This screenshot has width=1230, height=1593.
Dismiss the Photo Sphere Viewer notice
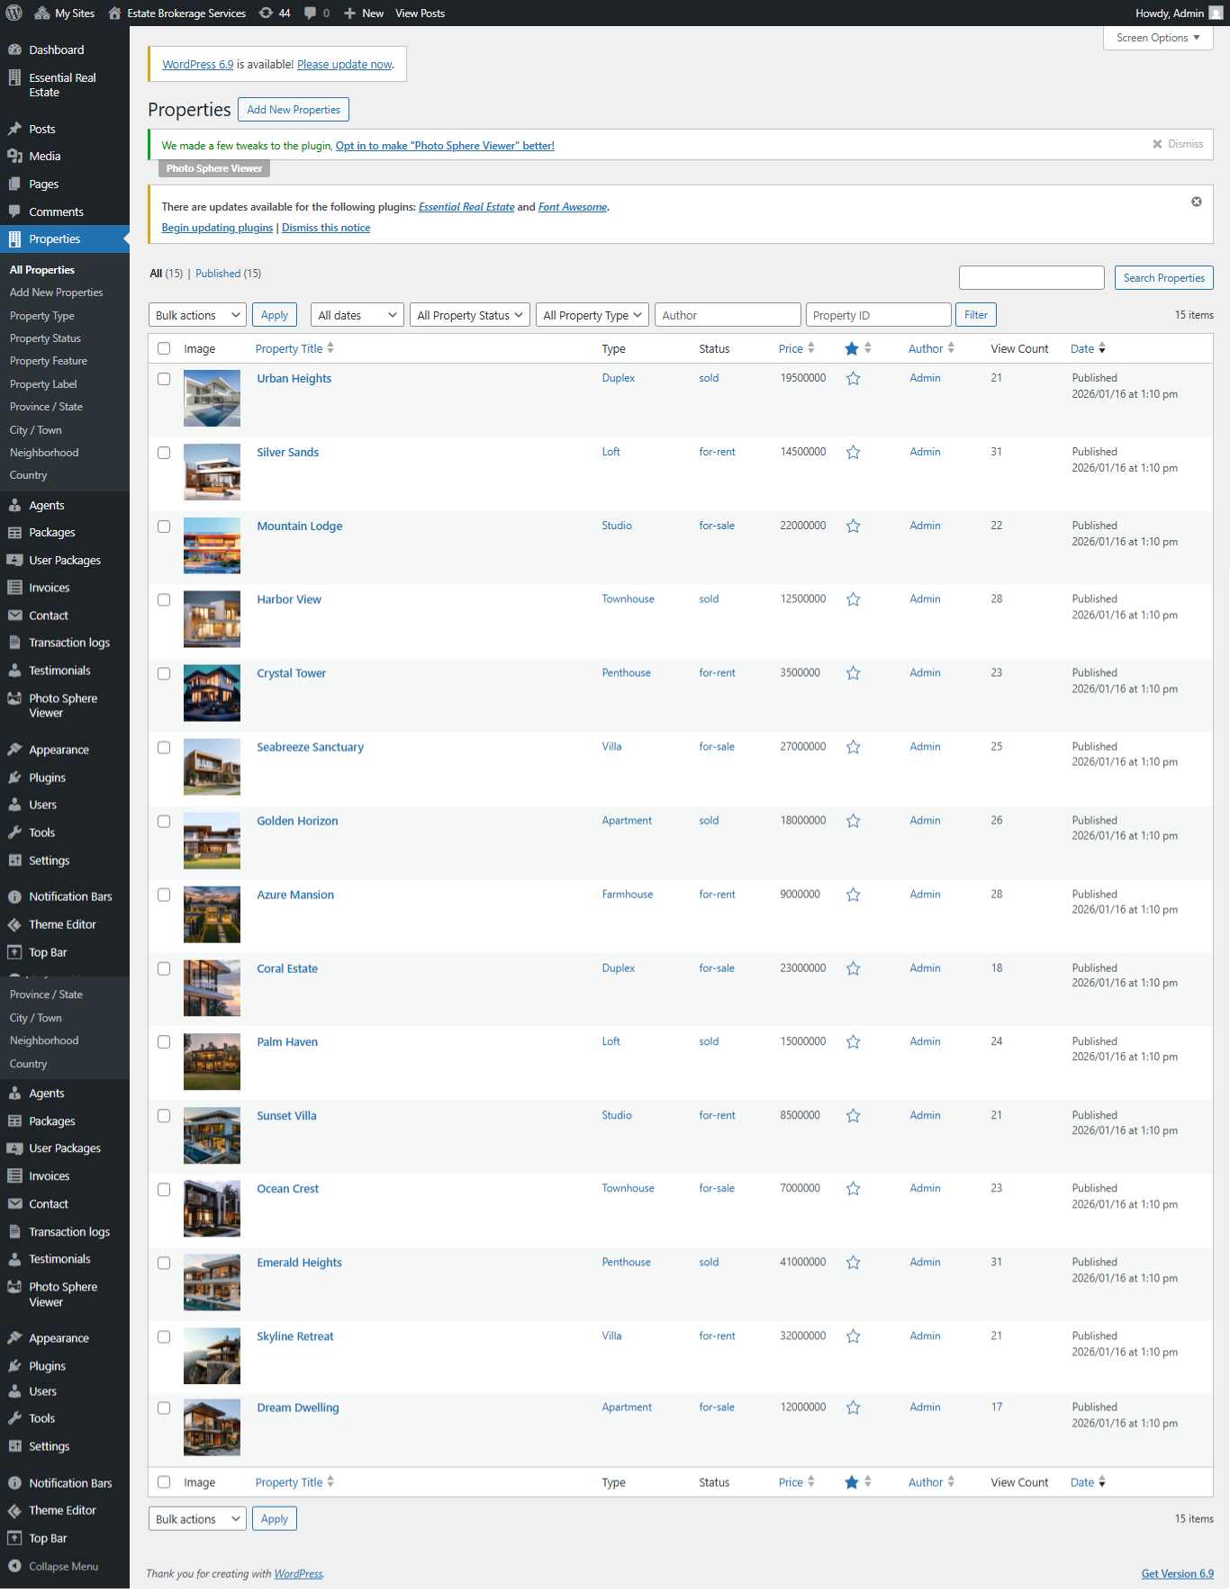tap(1177, 144)
